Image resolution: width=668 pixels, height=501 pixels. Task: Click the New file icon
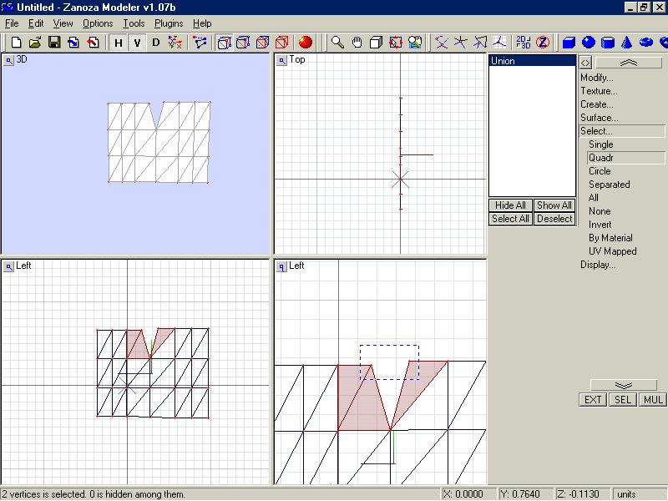click(17, 43)
